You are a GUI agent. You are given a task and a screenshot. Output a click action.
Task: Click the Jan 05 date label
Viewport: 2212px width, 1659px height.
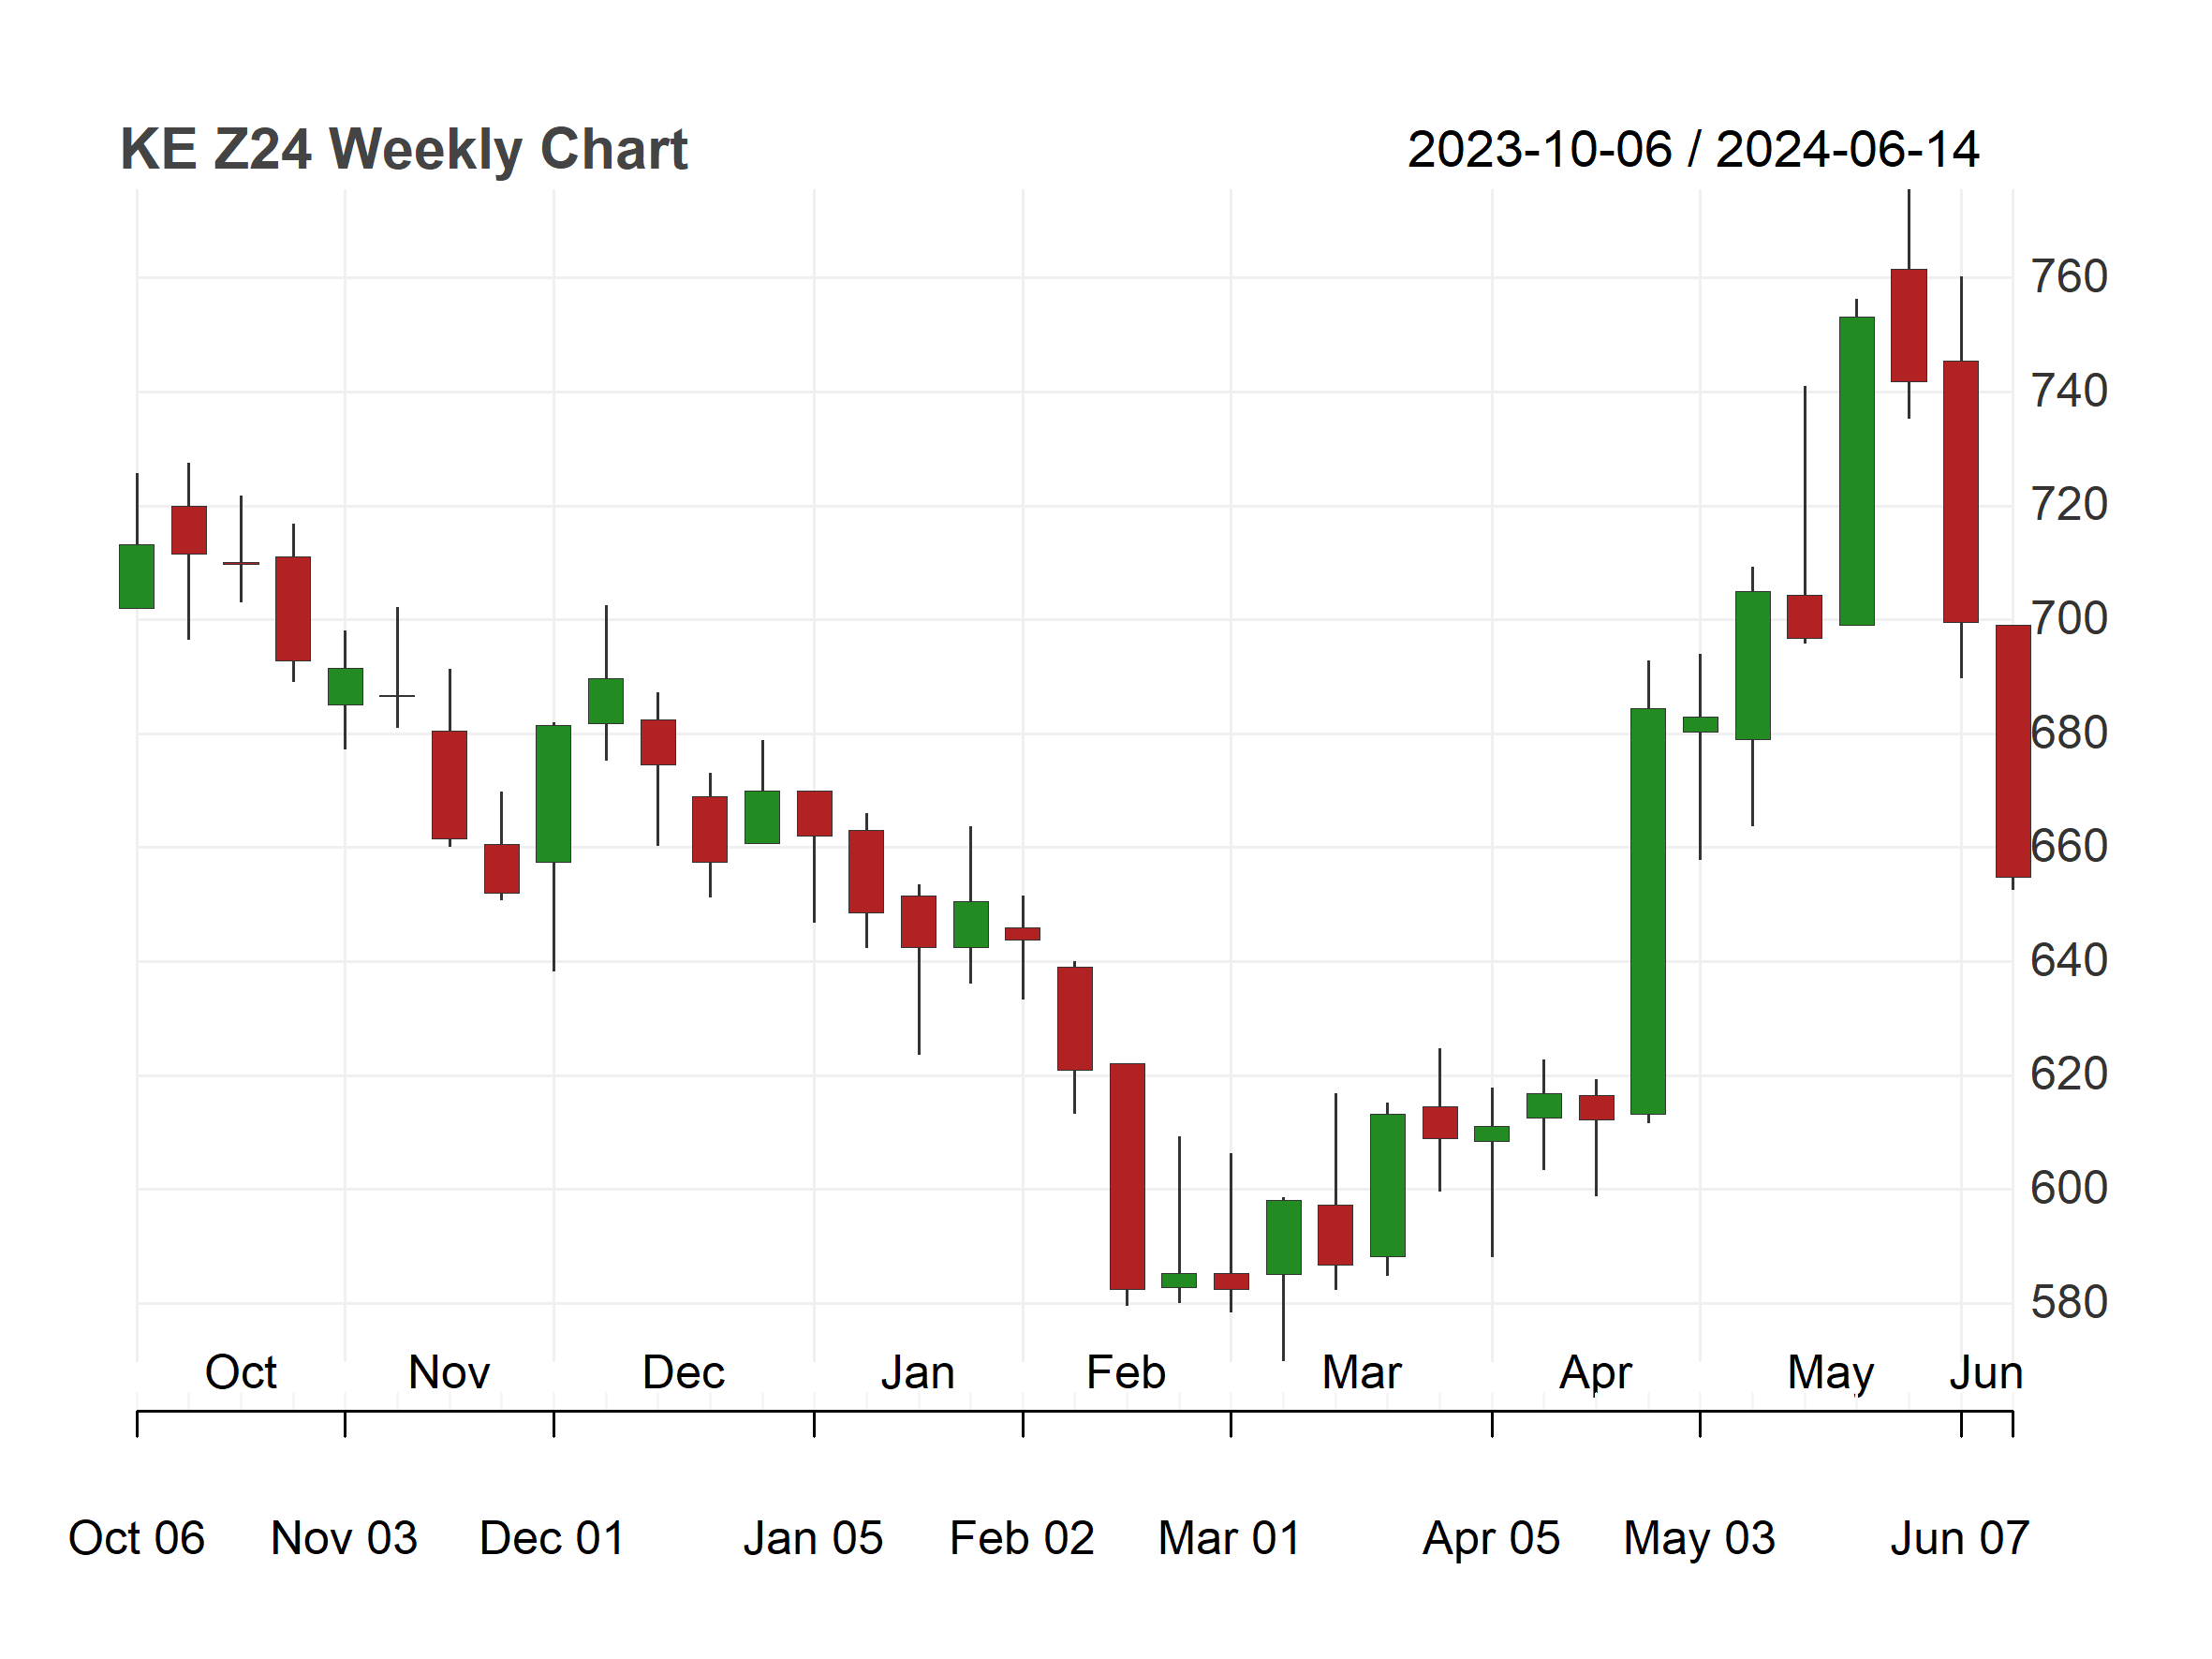pos(813,1538)
